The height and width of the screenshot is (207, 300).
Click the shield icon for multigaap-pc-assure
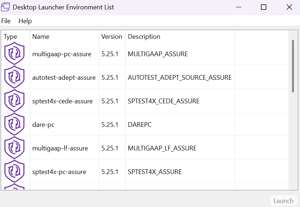(x=14, y=54)
